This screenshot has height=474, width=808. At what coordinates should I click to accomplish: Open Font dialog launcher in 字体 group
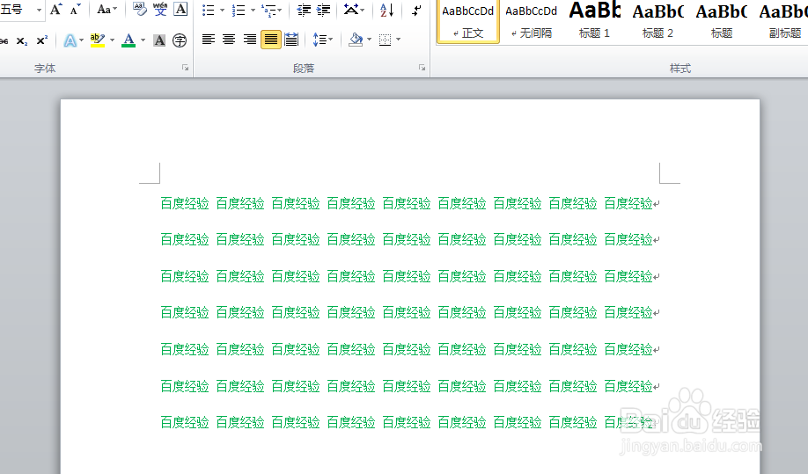pos(185,68)
